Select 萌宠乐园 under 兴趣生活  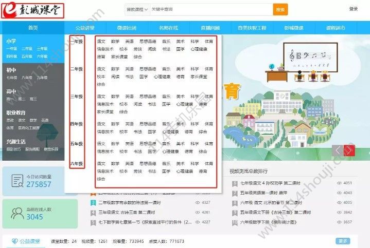coord(51,149)
